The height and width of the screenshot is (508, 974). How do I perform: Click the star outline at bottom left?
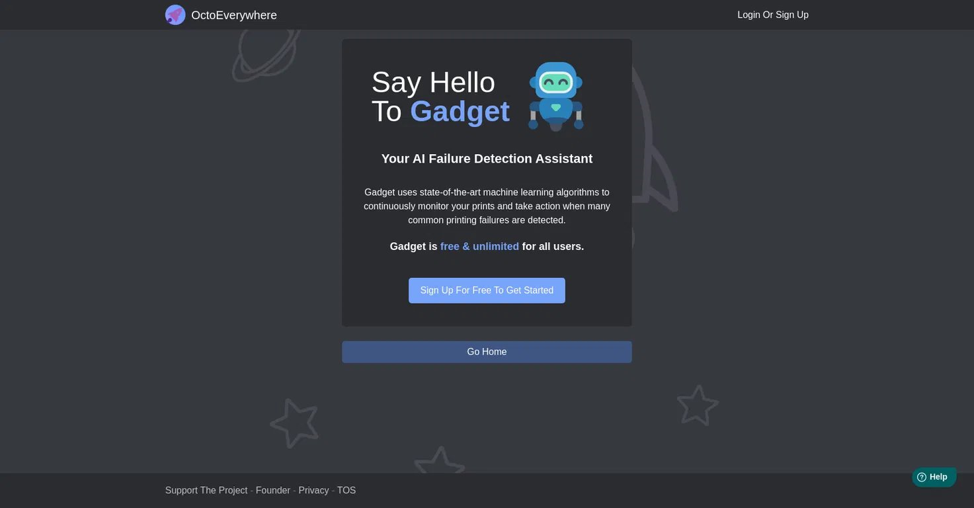coord(294,423)
